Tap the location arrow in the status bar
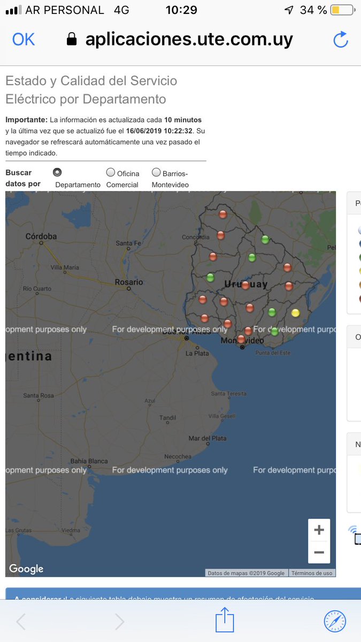Viewport: 361px width, 642px height. click(x=289, y=10)
